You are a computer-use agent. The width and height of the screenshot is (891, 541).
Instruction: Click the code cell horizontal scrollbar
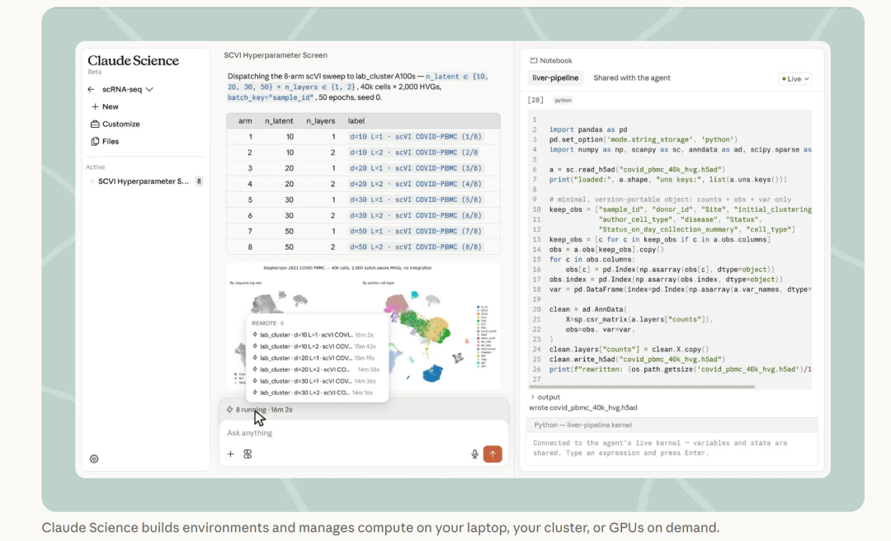click(642, 387)
